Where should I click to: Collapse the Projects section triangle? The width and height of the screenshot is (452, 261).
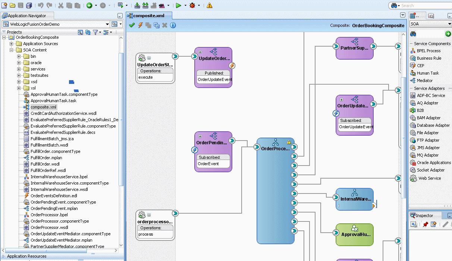4,32
